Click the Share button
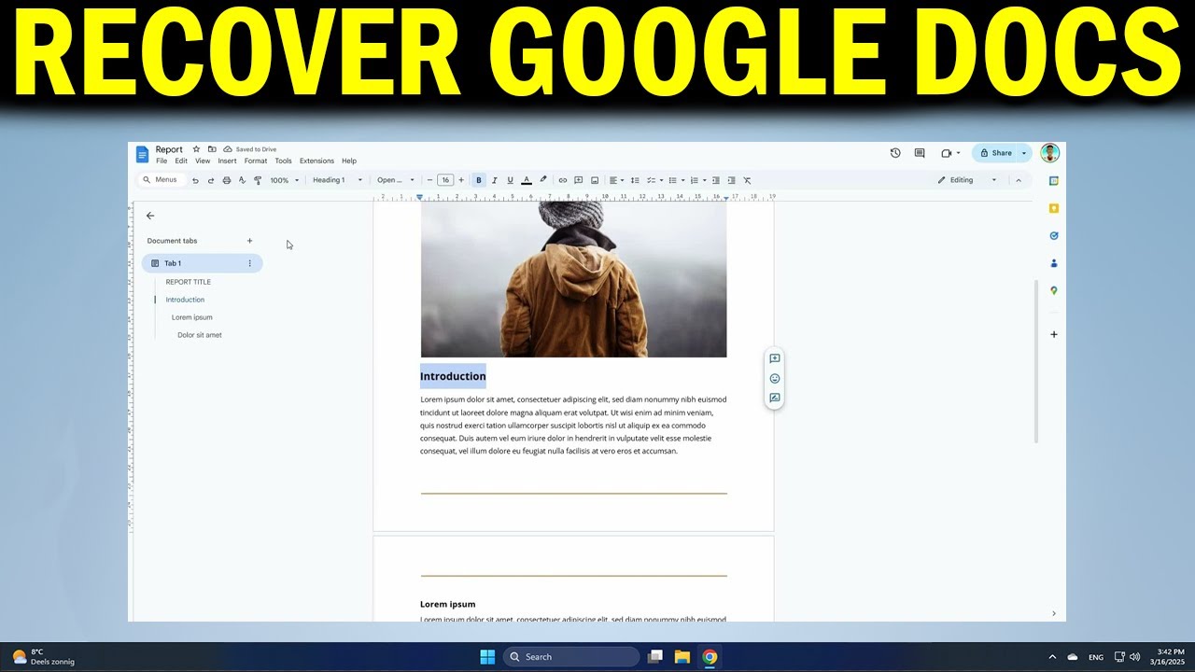Screen dimensions: 1195x672 995,153
